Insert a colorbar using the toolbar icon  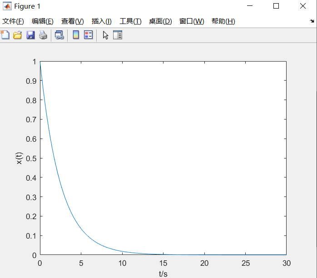[76, 35]
